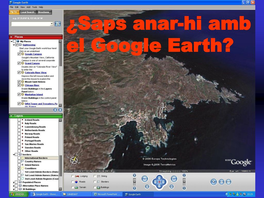Open the CdAdE0607 folder from the taskbar
This screenshot has height=198, width=264.
76,194
